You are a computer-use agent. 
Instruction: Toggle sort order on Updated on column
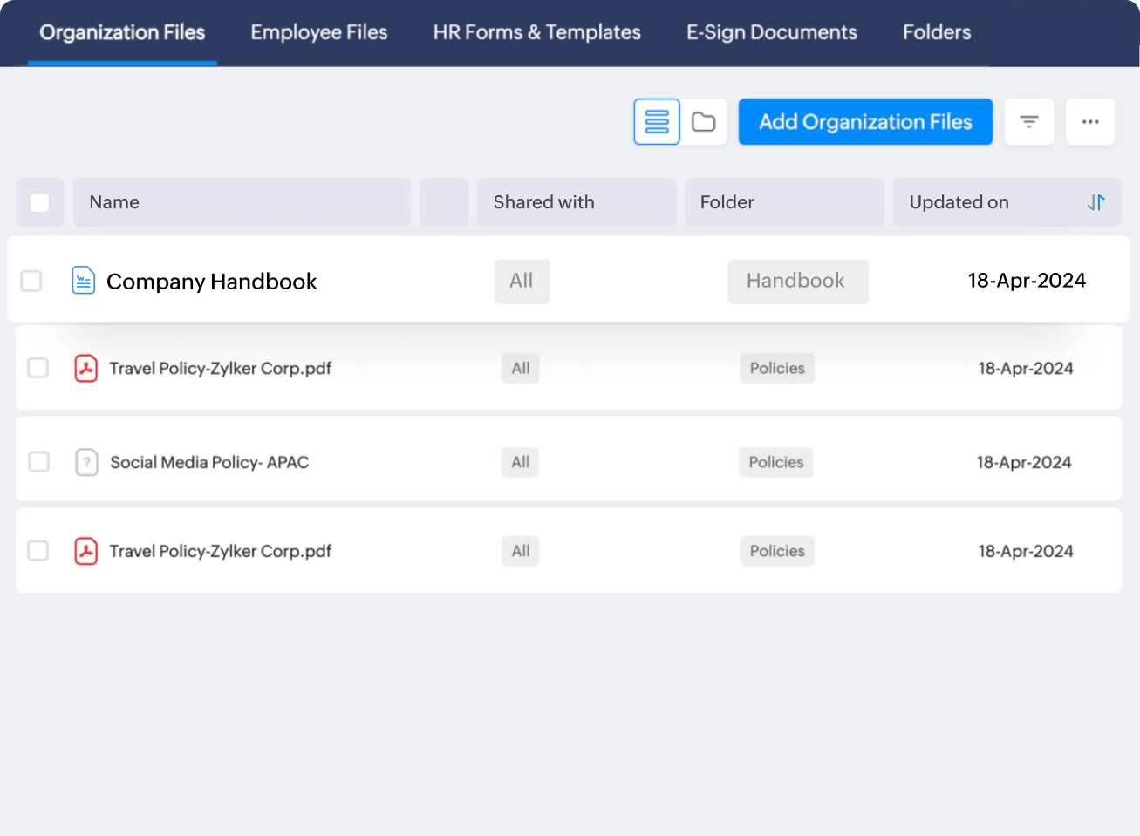(x=1096, y=202)
